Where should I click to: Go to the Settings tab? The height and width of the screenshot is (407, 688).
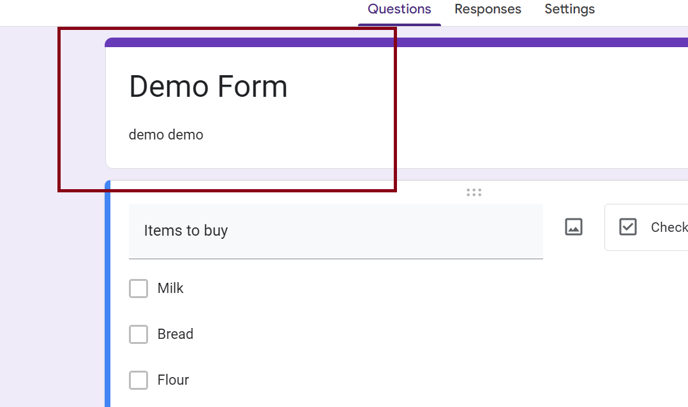click(569, 10)
